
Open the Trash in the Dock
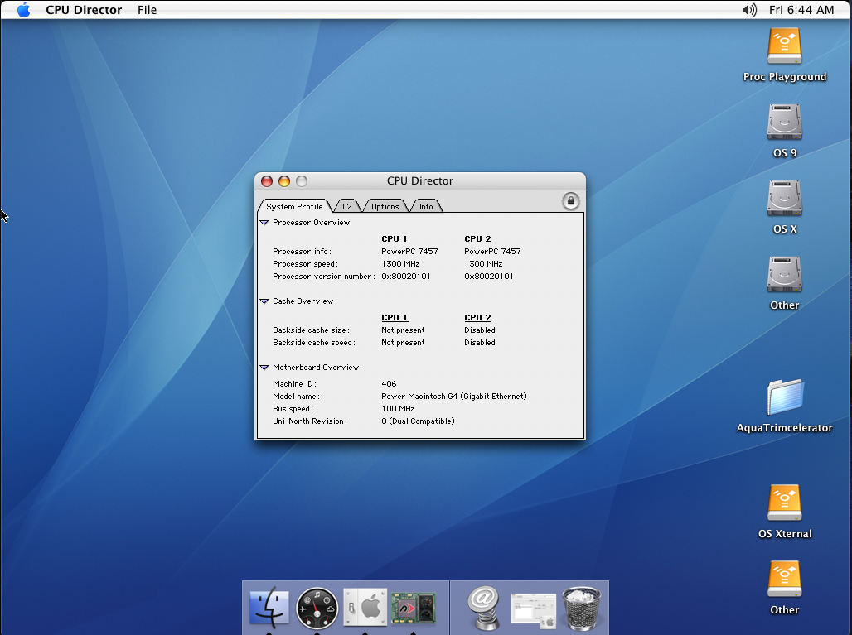(581, 606)
